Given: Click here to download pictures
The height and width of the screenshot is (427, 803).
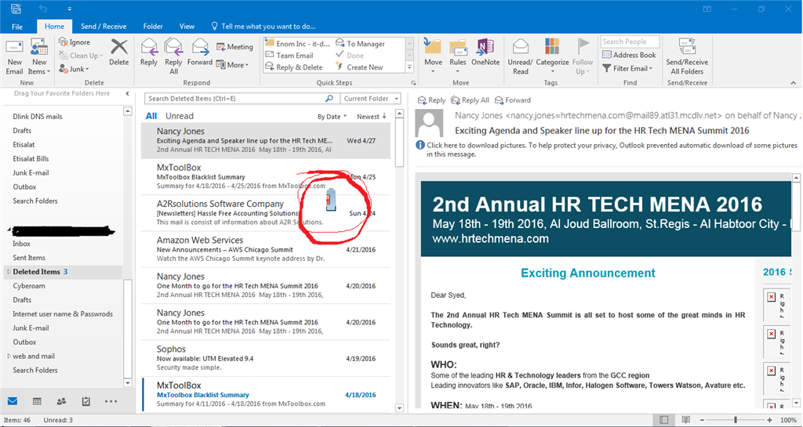Looking at the screenshot, I should 607,150.
